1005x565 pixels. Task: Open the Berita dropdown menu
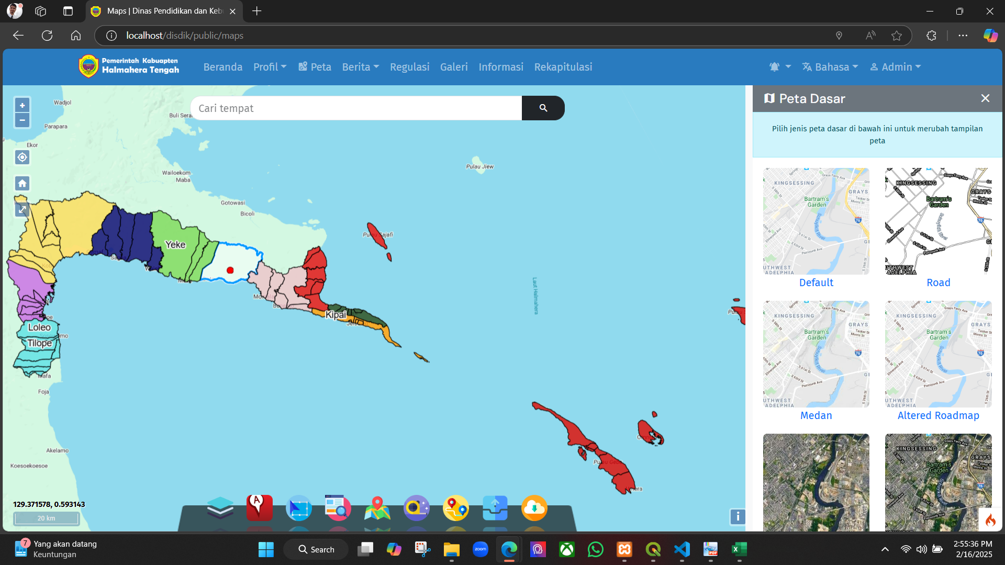[360, 67]
